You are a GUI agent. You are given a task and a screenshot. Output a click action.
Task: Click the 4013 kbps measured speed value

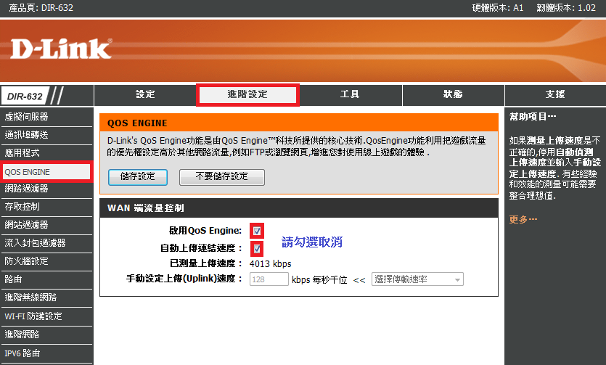point(271,264)
